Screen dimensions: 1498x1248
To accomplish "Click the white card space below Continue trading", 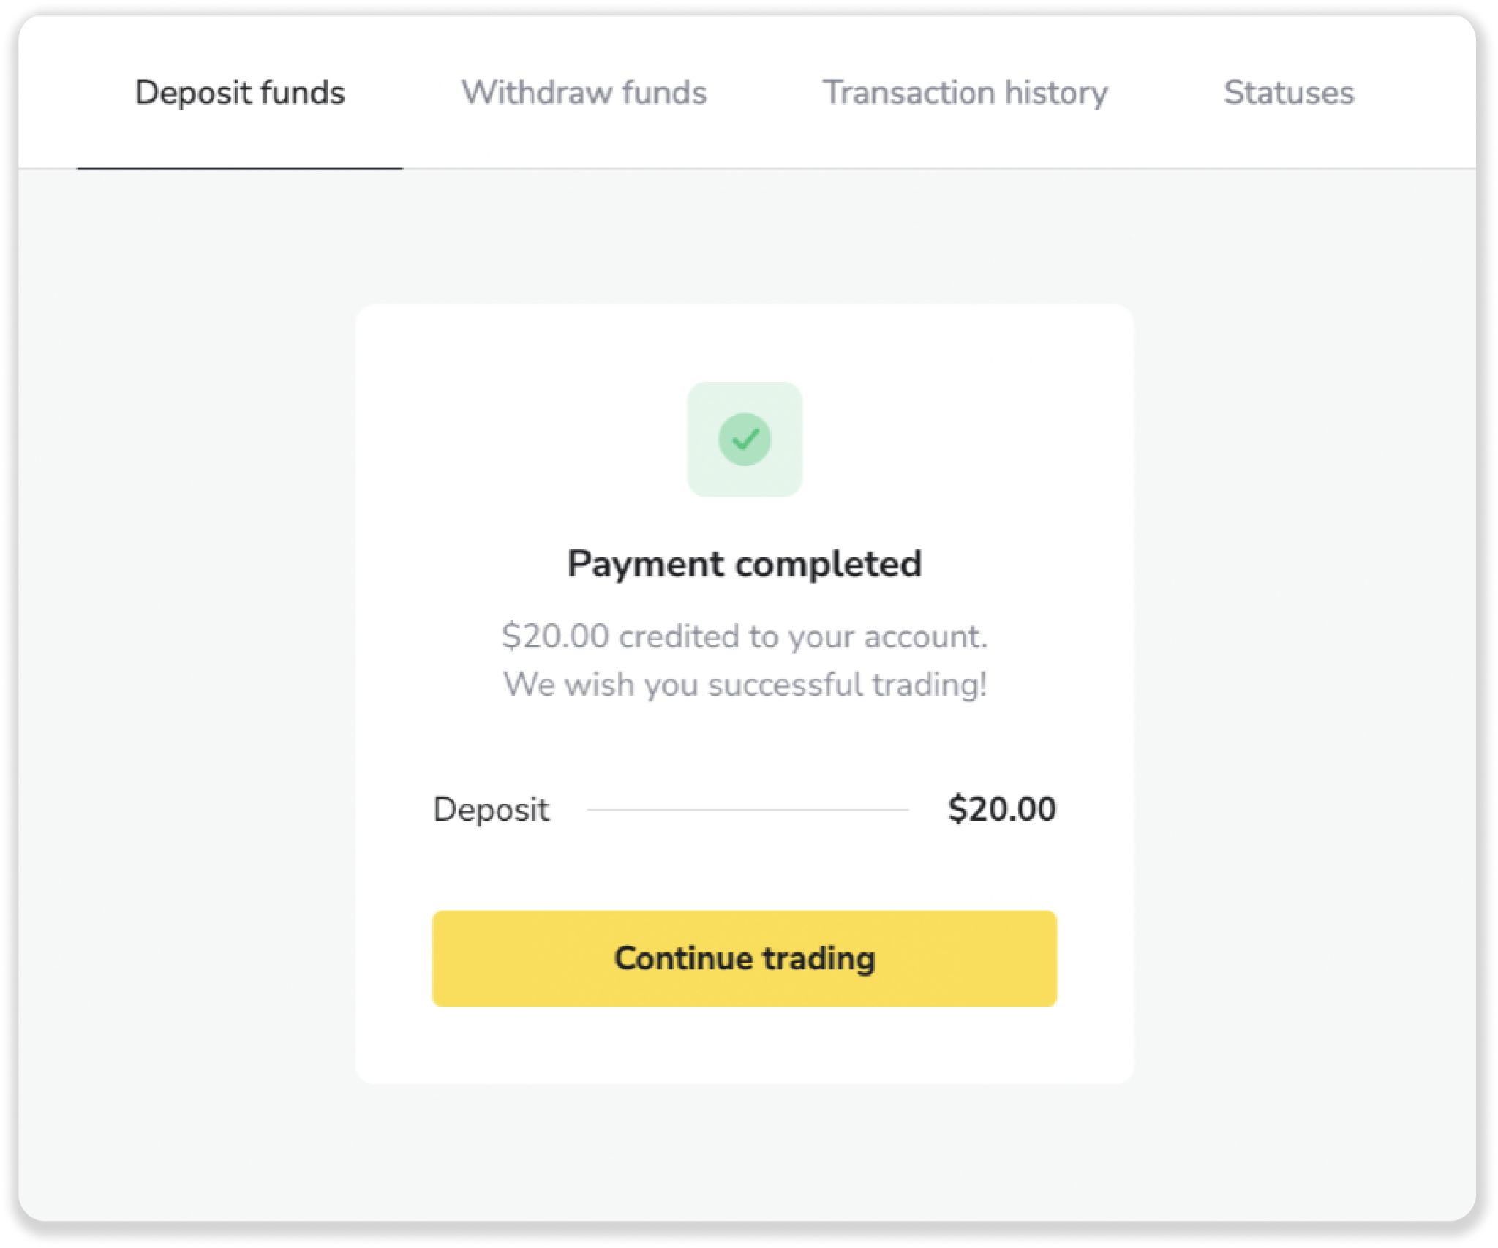I will pyautogui.click(x=745, y=1045).
